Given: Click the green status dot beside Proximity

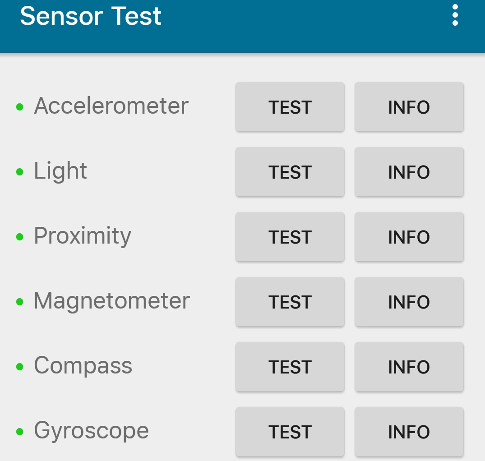Looking at the screenshot, I should (x=19, y=236).
